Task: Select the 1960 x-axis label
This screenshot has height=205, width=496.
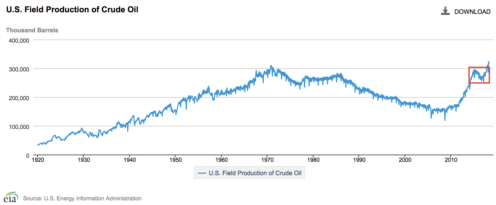Action: (221, 160)
